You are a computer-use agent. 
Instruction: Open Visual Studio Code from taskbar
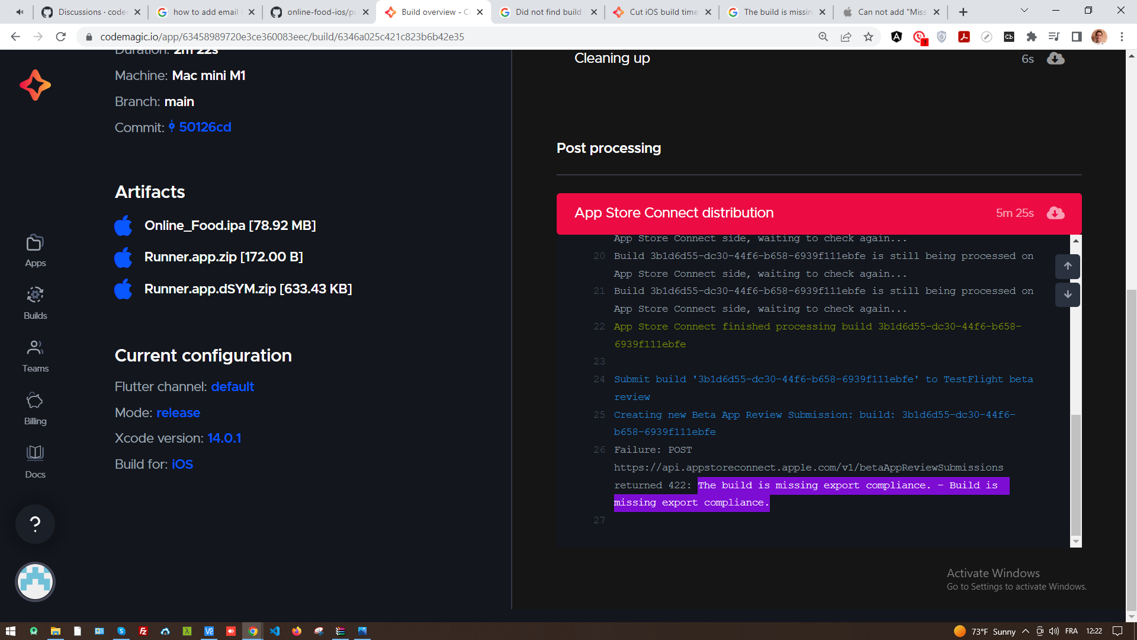click(x=275, y=631)
